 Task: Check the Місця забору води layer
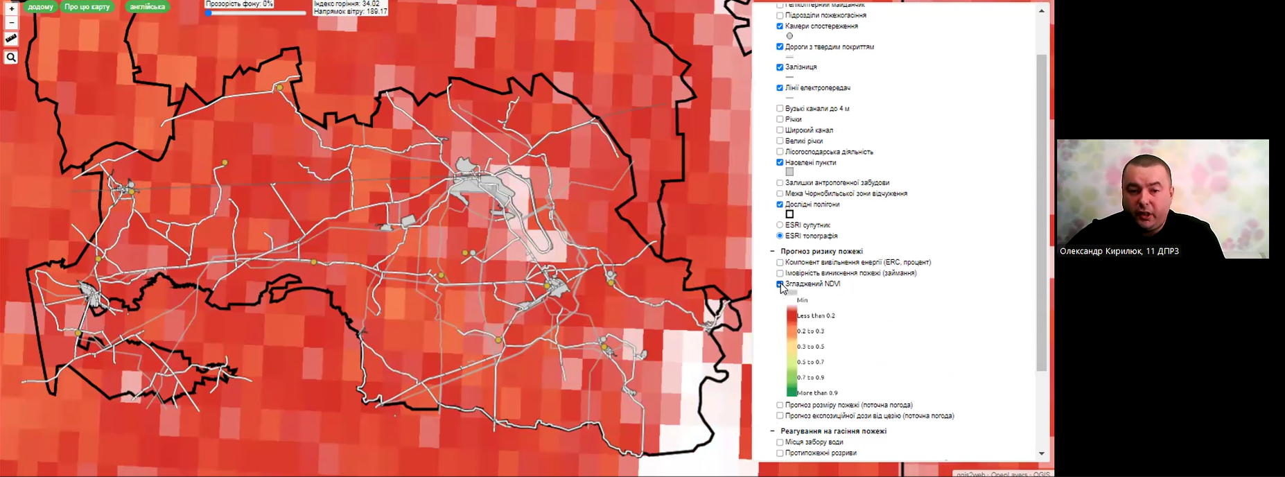pos(780,442)
